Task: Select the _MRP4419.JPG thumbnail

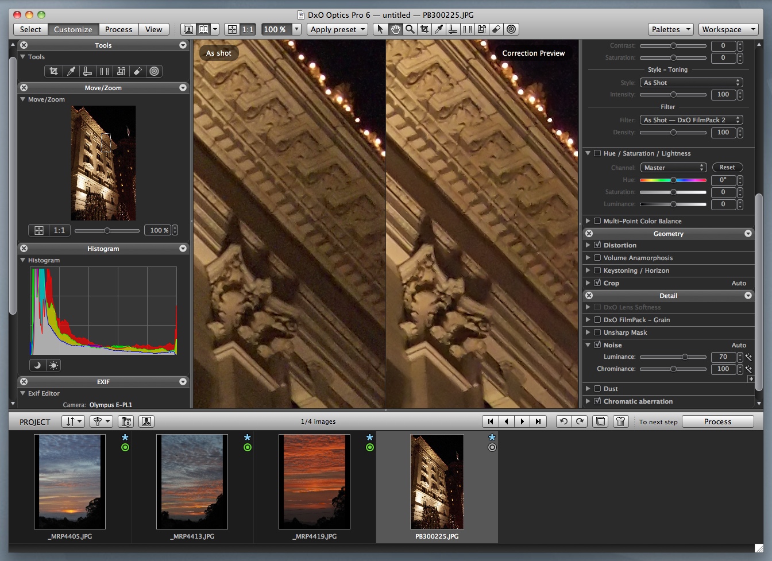Action: (314, 481)
